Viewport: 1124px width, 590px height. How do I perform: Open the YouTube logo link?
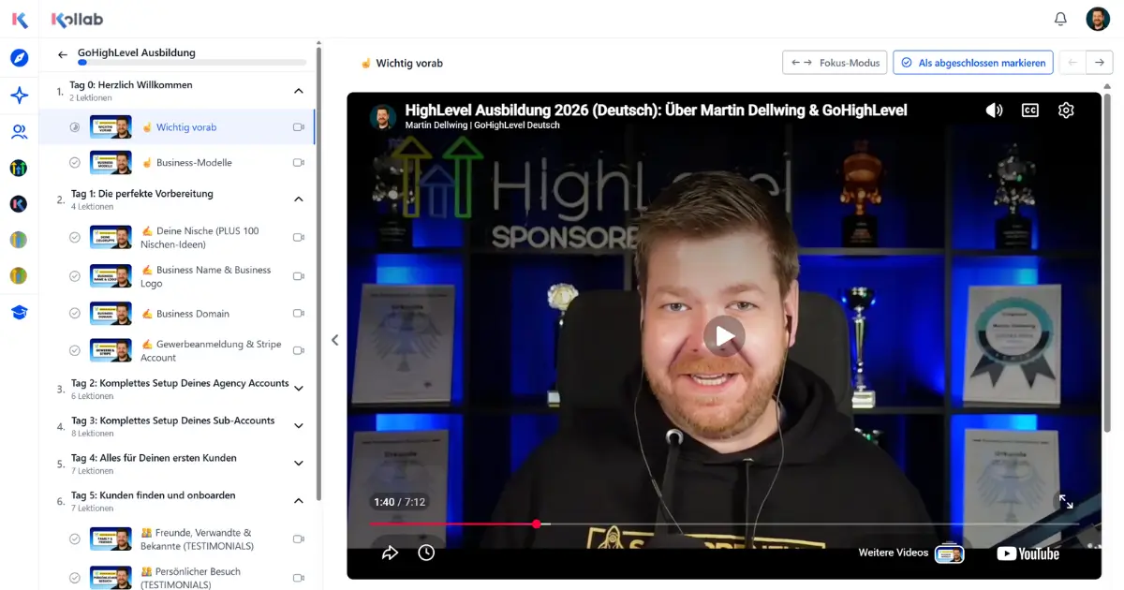pyautogui.click(x=1028, y=553)
